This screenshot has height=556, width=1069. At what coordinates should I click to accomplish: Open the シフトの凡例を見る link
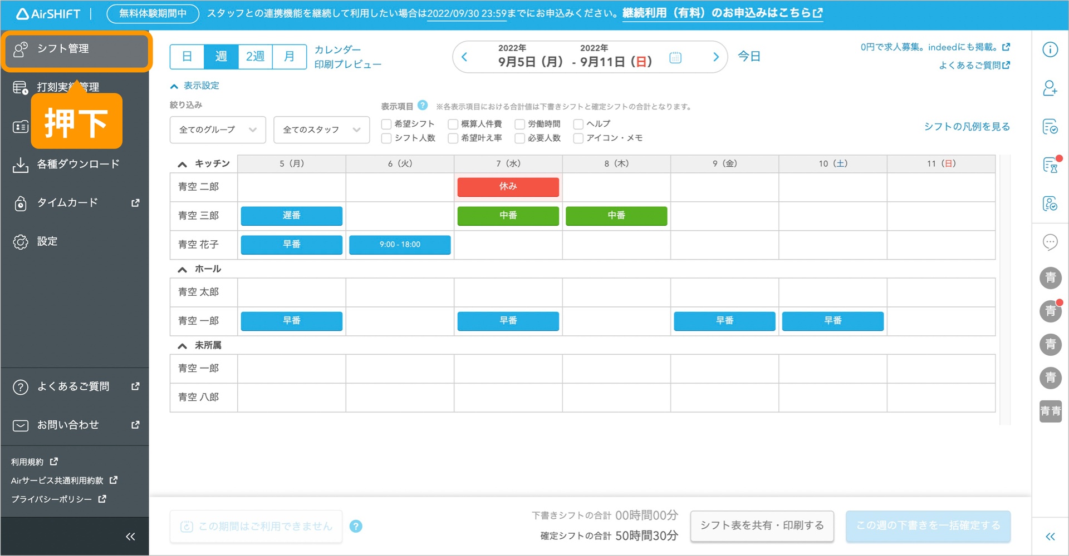tap(967, 126)
